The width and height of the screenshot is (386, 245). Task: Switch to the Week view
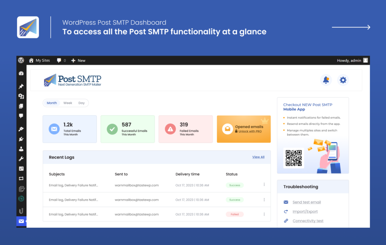(x=67, y=103)
